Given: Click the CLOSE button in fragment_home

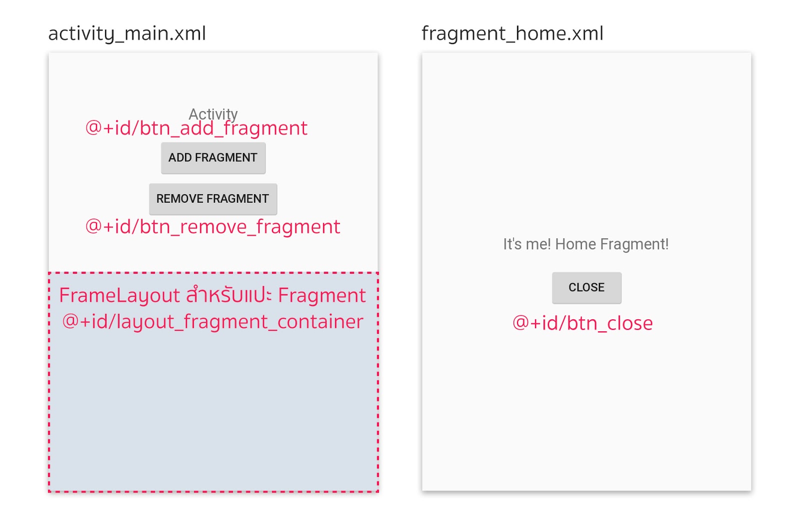Looking at the screenshot, I should click(586, 287).
